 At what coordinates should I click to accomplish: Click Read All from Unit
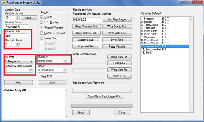[x=86, y=33]
